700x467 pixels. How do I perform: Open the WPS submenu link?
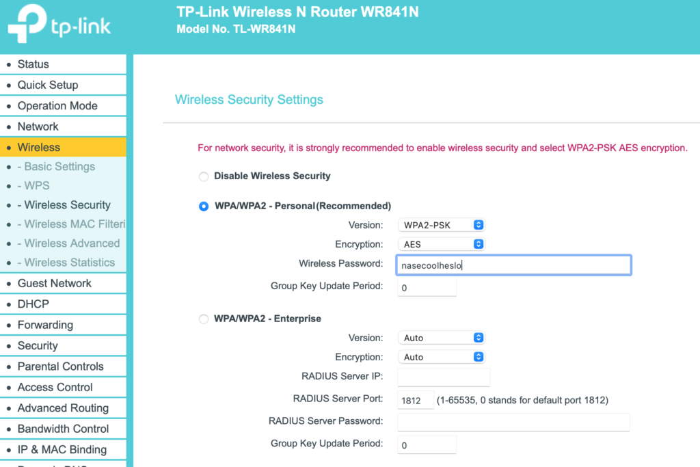point(37,185)
